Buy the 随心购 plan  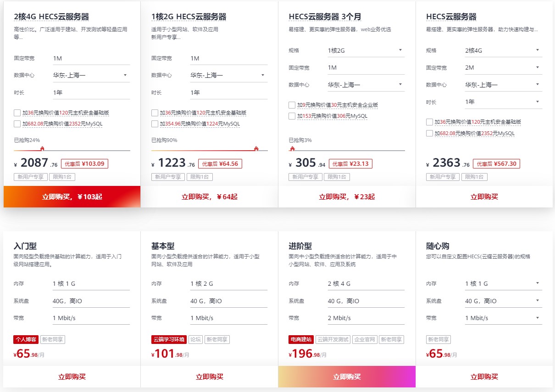[x=484, y=377]
